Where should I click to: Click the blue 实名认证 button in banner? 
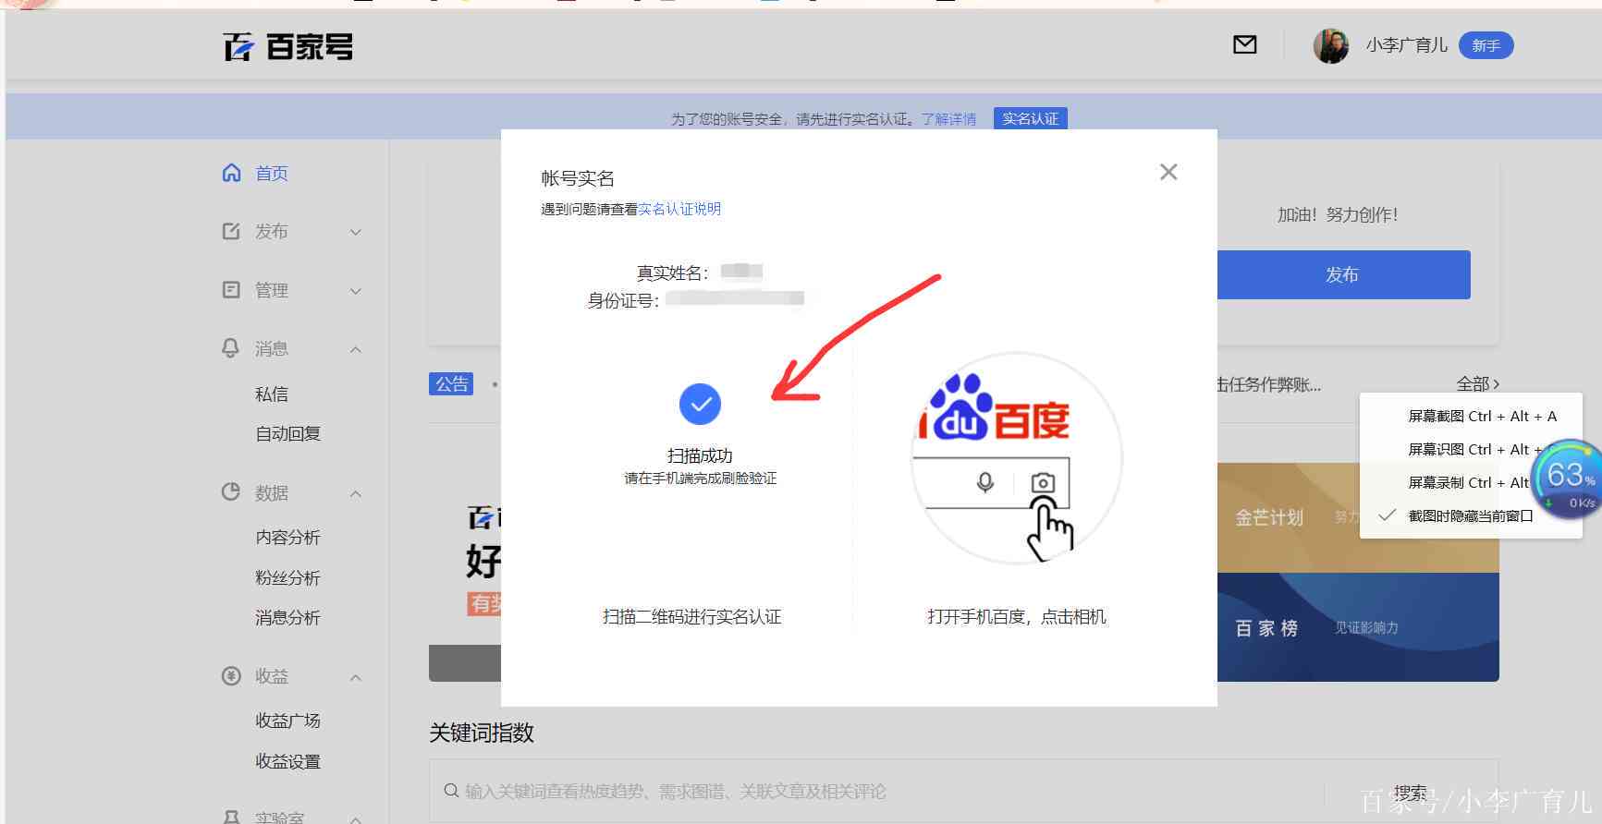(x=1030, y=118)
